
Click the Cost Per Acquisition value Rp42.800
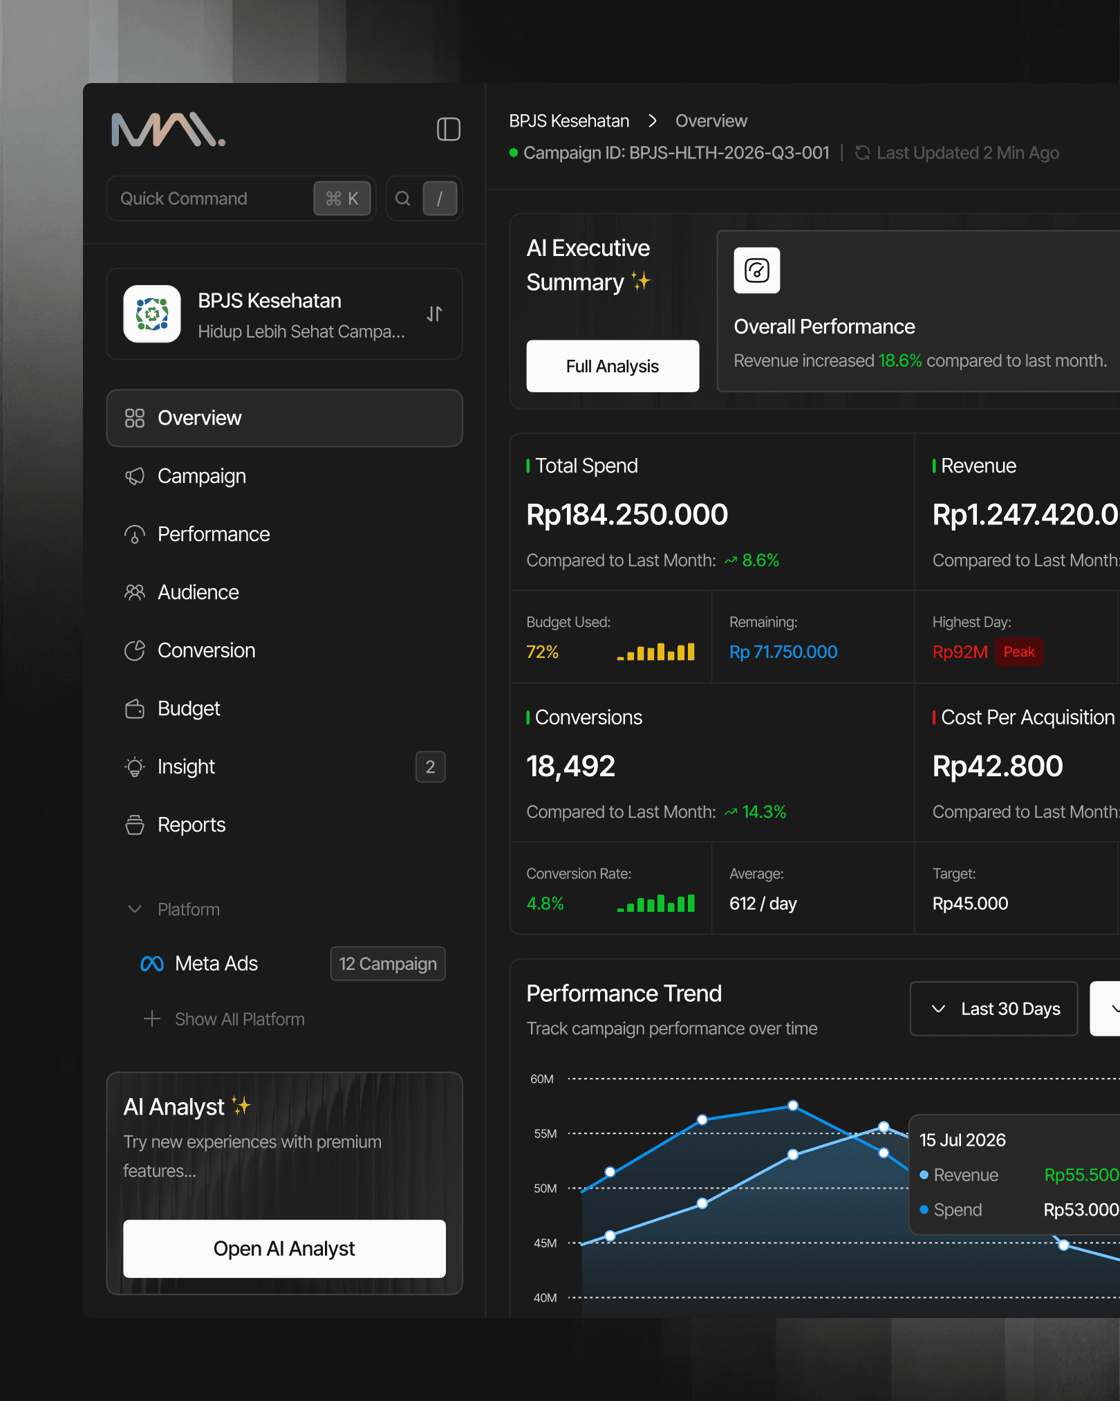998,766
